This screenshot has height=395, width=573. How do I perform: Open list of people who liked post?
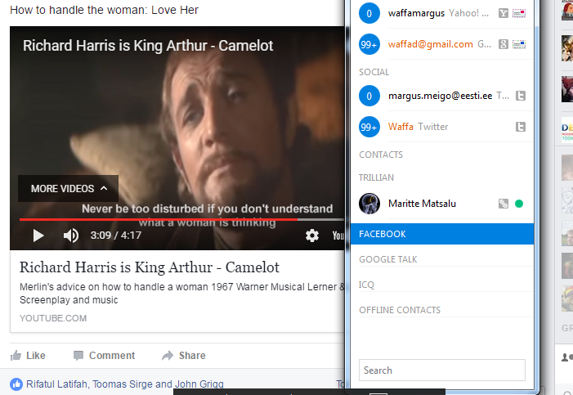(x=124, y=384)
